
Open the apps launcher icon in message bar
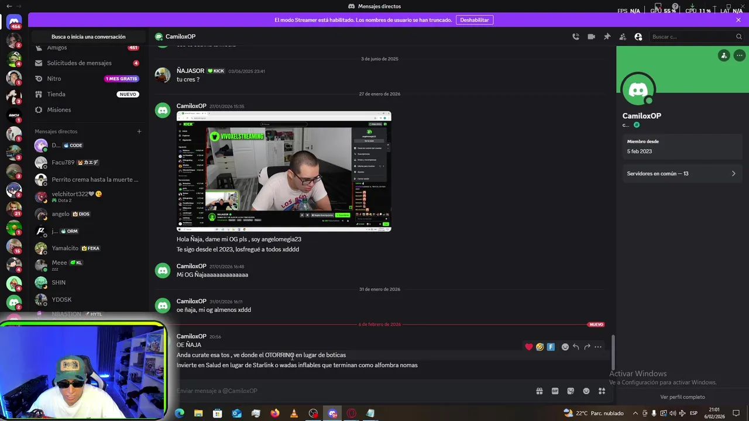(602, 391)
